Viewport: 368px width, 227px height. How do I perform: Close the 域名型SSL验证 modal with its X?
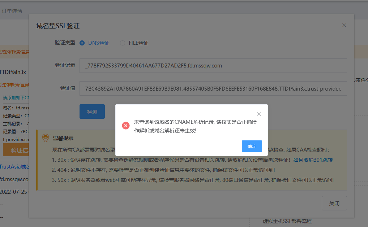point(344,25)
